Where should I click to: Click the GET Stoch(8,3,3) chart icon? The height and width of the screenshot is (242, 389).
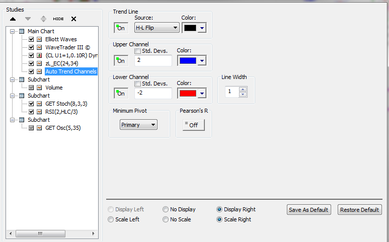coord(39,104)
